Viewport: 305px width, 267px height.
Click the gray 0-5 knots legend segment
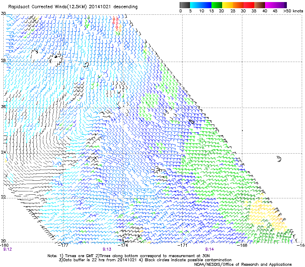[x=185, y=5]
